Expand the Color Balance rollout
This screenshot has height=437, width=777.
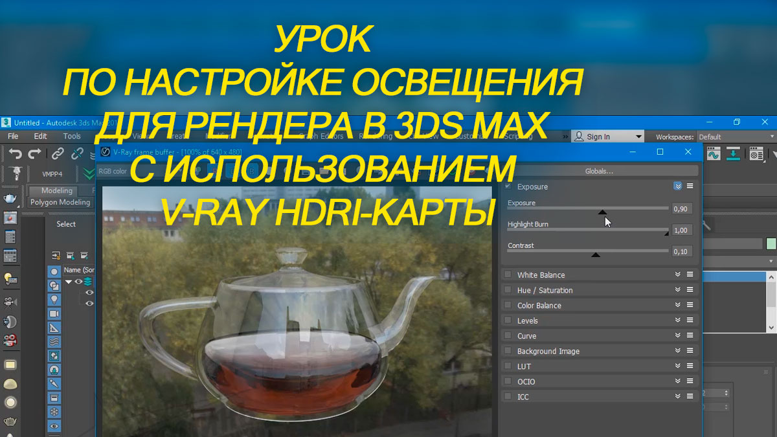click(x=678, y=305)
